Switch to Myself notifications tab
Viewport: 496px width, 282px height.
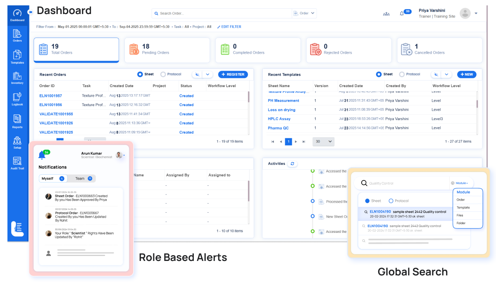point(53,178)
